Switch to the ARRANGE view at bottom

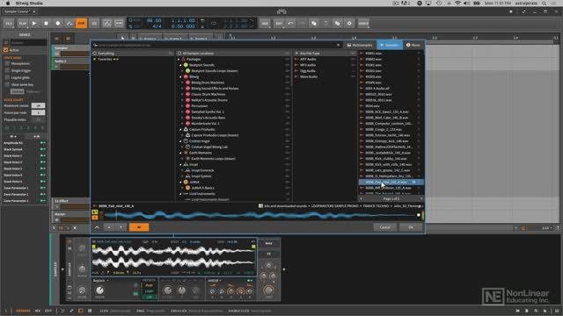[23, 311]
